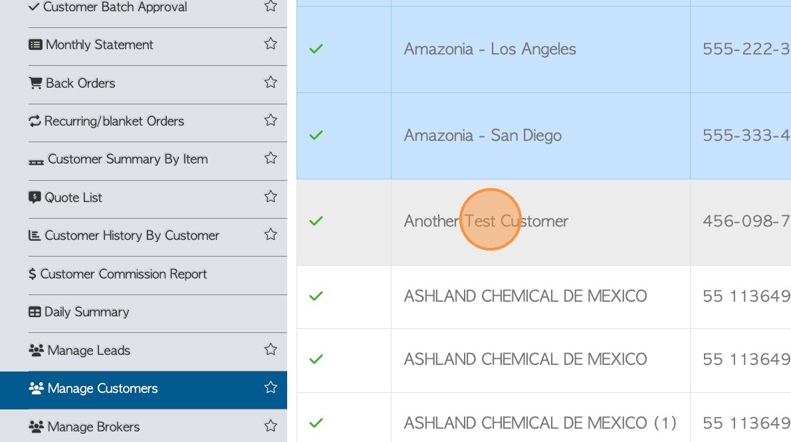Screen dimensions: 791x442
Task: Open Monthly Statement from sidebar
Action: click(x=100, y=45)
